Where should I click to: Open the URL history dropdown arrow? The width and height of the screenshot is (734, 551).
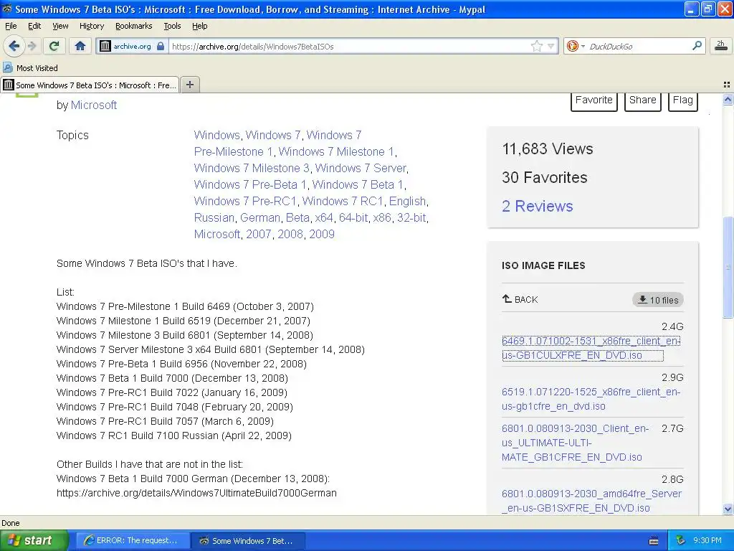pos(551,46)
